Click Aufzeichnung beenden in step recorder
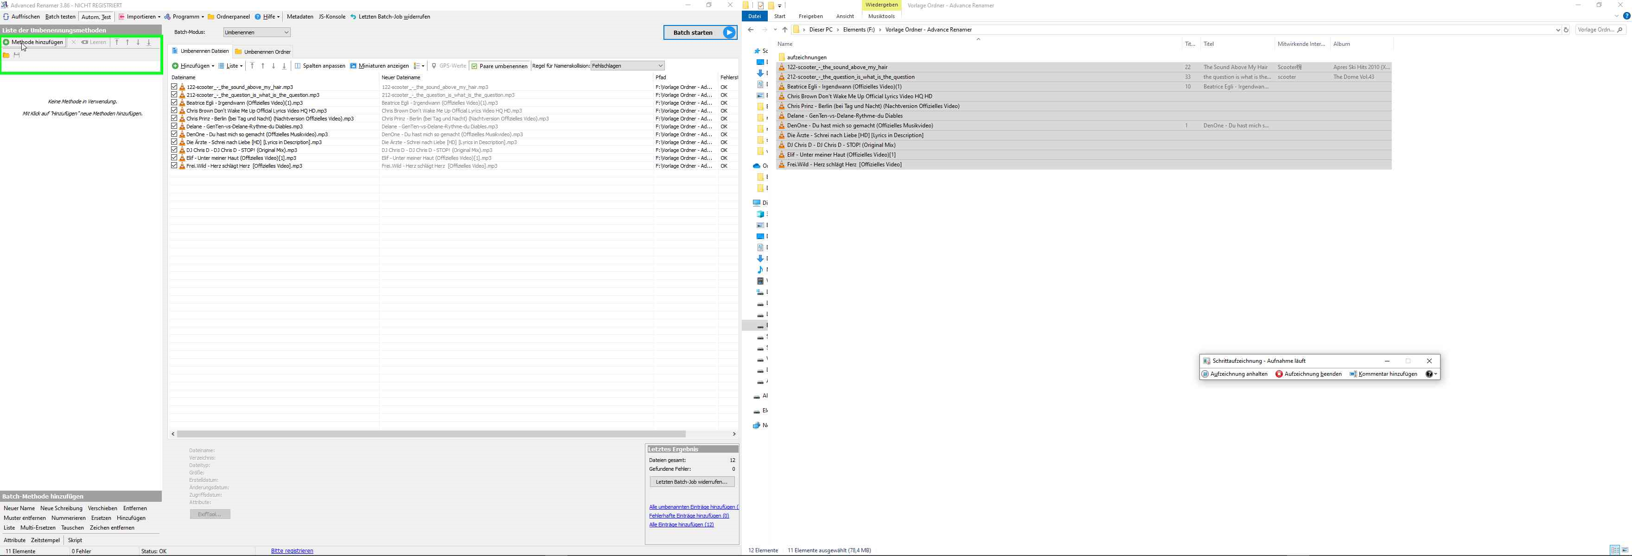The height and width of the screenshot is (556, 1632). [1308, 374]
